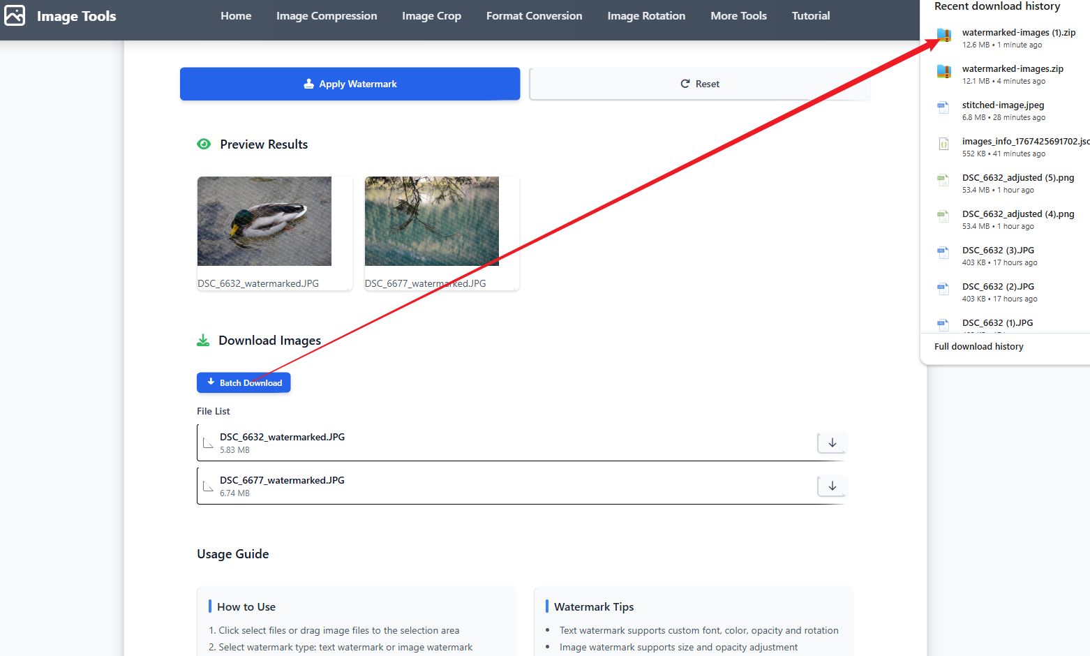Click the DSC_6632_watermarked.JPG name in File List
This screenshot has height=656, width=1090.
[x=282, y=437]
